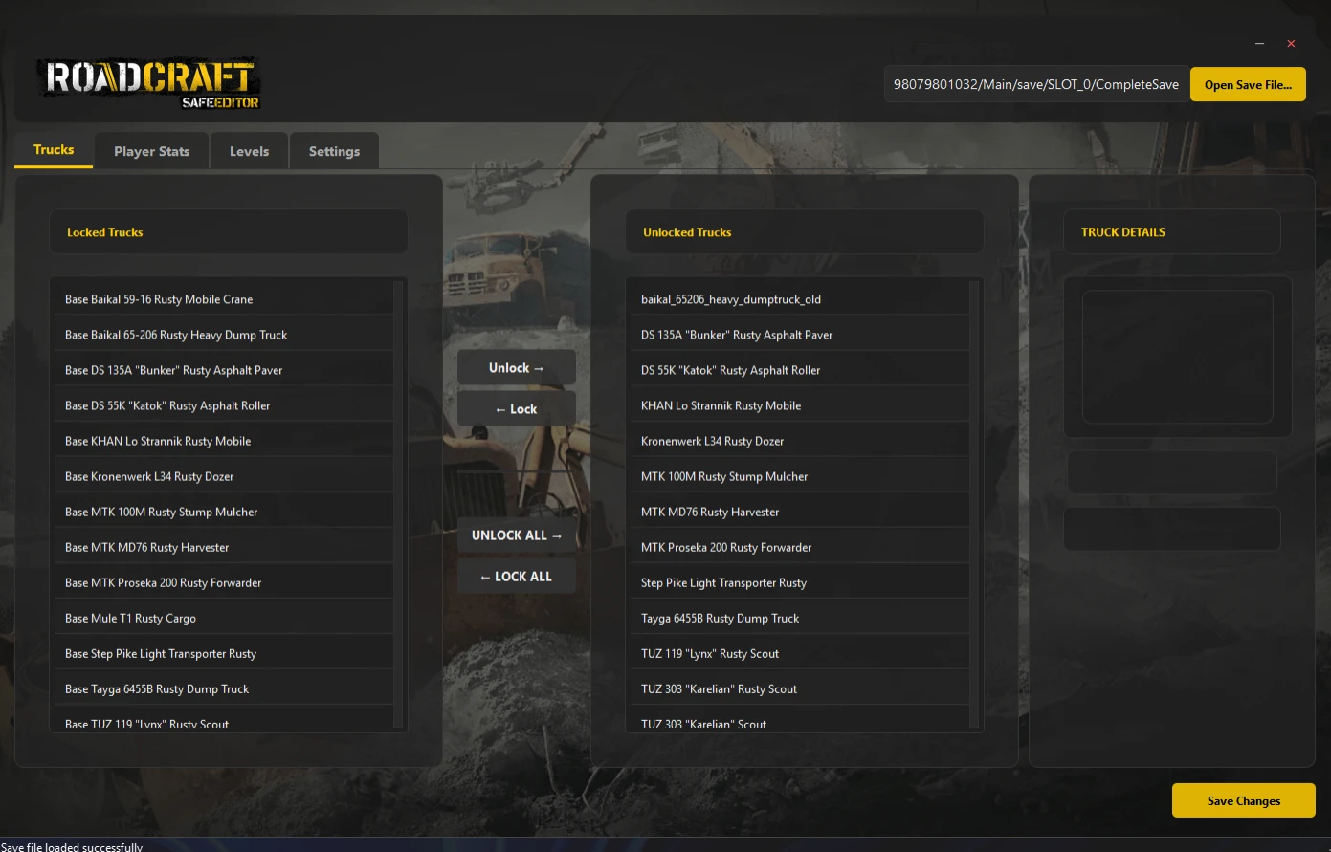The image size is (1331, 852).
Task: Click the ← Lock button
Action: point(517,409)
